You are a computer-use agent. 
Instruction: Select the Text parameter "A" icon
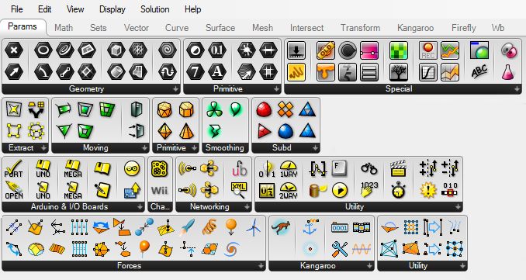coord(216,72)
